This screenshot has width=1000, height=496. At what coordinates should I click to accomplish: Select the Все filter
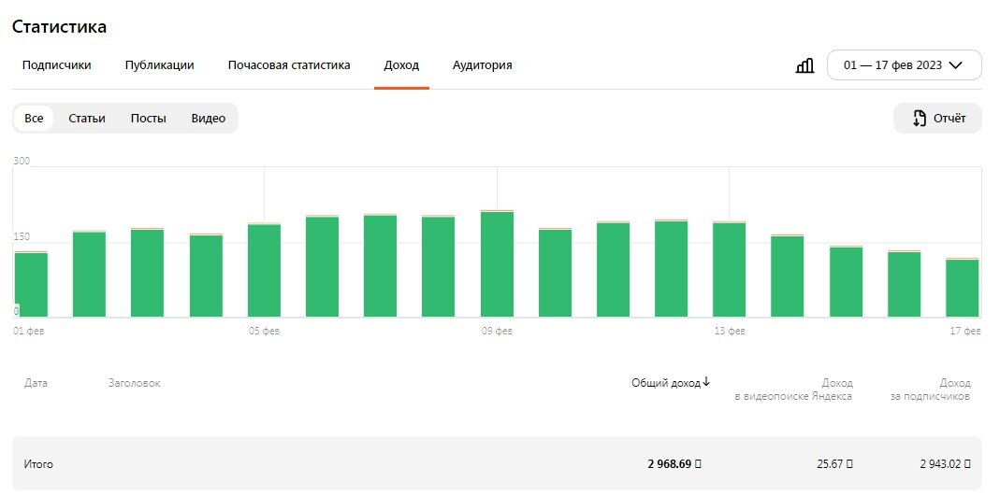point(34,119)
